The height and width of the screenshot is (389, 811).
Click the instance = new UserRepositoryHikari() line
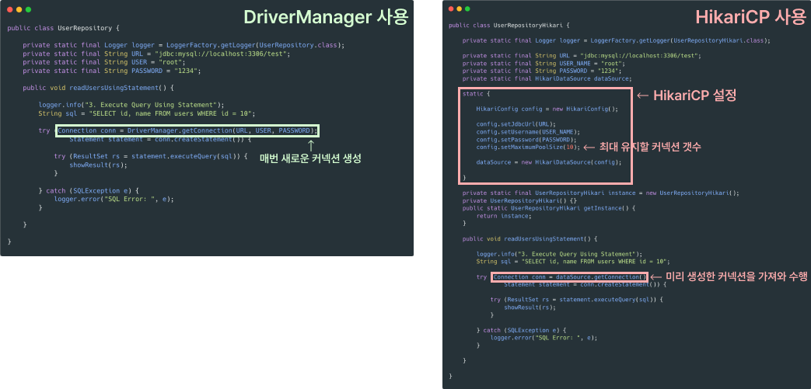click(601, 193)
